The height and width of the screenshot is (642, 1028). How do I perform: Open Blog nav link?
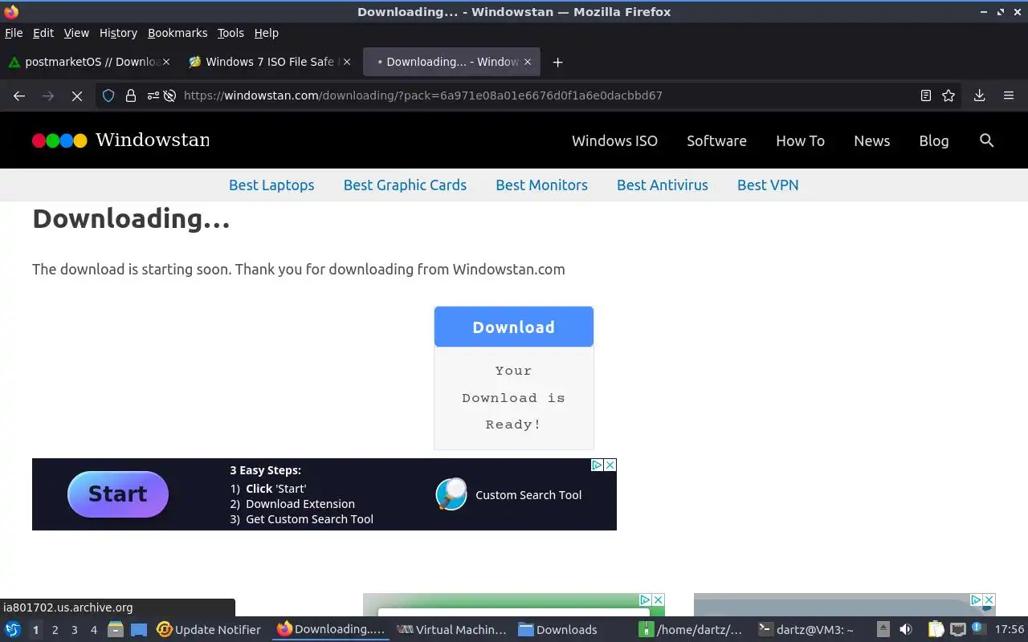(x=933, y=140)
